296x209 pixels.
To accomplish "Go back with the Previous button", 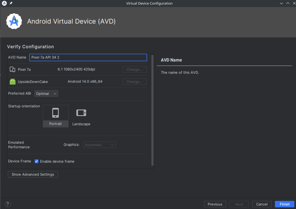I will 215,204.
